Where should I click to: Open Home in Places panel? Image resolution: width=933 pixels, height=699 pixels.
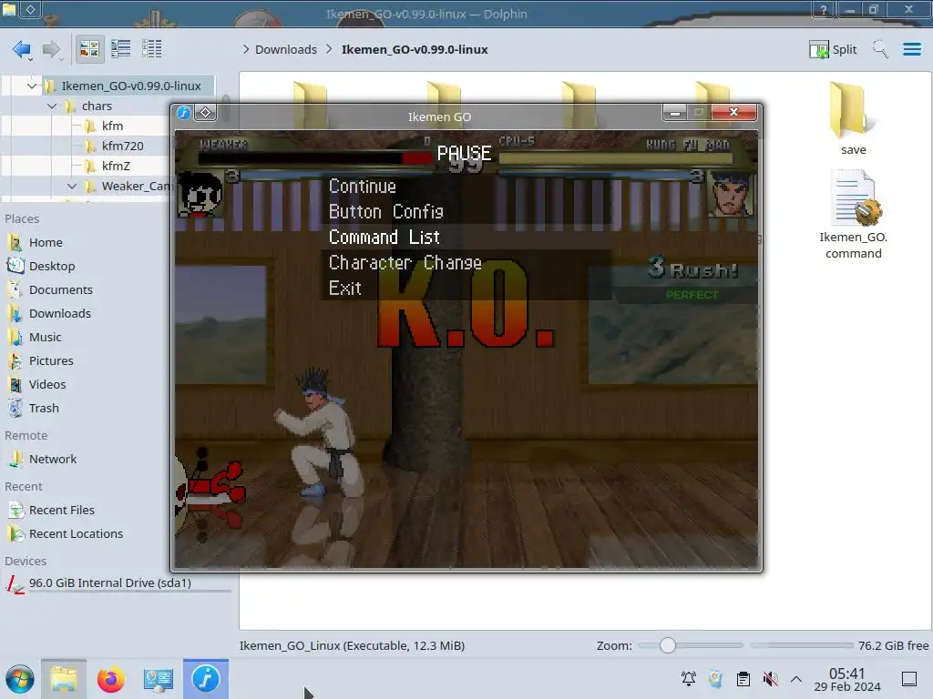46,242
